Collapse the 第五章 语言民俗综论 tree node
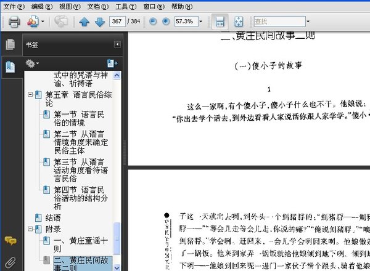Screen dimensions: 370x271 [x=30, y=94]
